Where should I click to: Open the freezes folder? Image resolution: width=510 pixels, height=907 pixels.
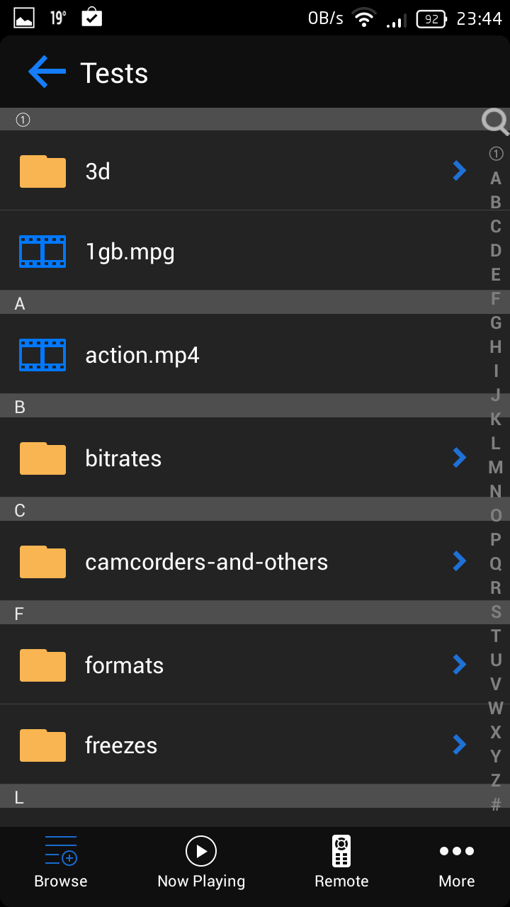[x=121, y=745]
